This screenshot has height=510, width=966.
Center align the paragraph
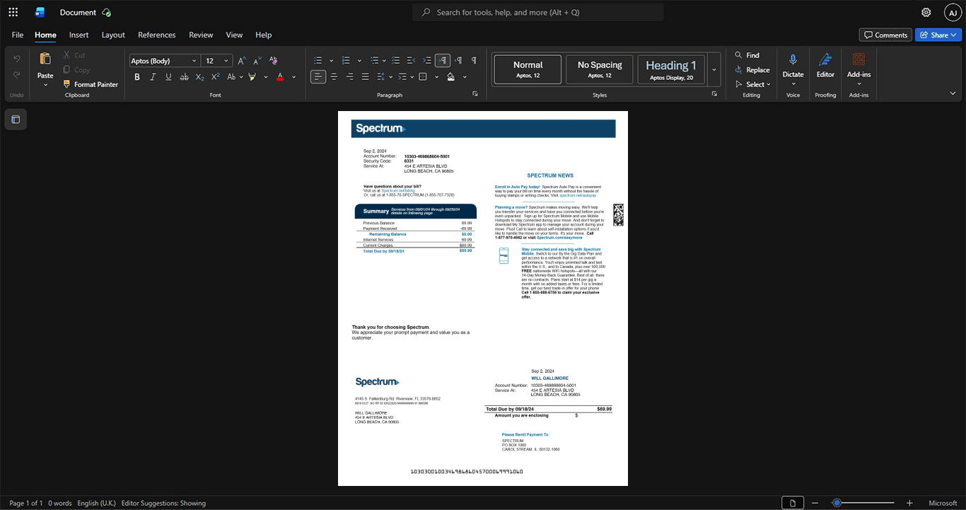click(334, 76)
